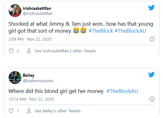Click the person icon beside Bailey's other Tweets
This screenshot has width=163, height=118.
click(x=29, y=111)
